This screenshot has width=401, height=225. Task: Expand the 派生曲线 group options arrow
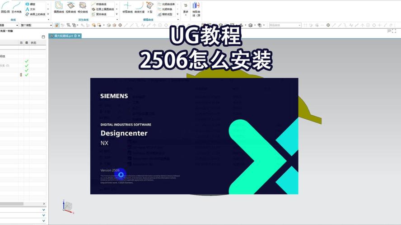pyautogui.click(x=117, y=20)
